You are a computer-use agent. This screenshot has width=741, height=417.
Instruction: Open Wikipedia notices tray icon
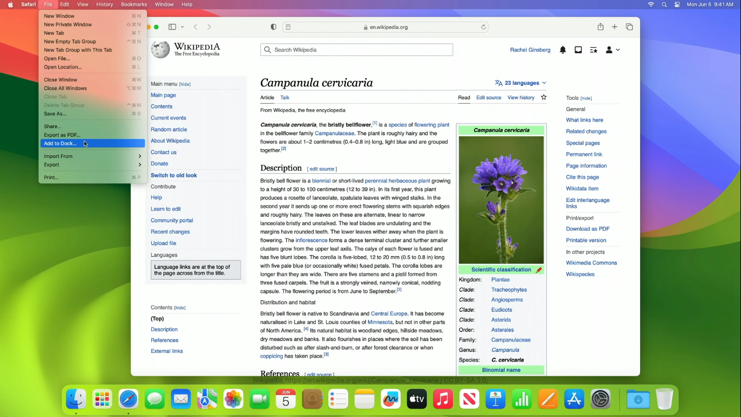pyautogui.click(x=578, y=50)
